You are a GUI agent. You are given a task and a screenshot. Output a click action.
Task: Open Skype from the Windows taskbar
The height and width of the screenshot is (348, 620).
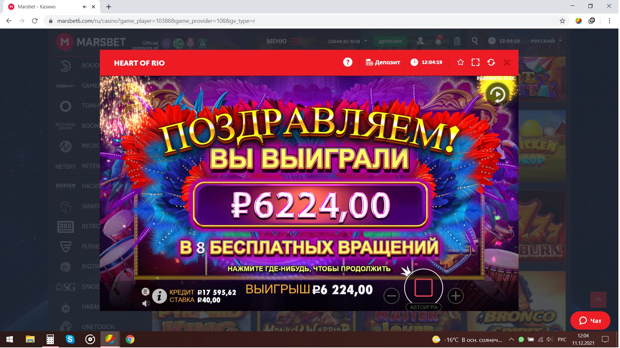click(70, 340)
